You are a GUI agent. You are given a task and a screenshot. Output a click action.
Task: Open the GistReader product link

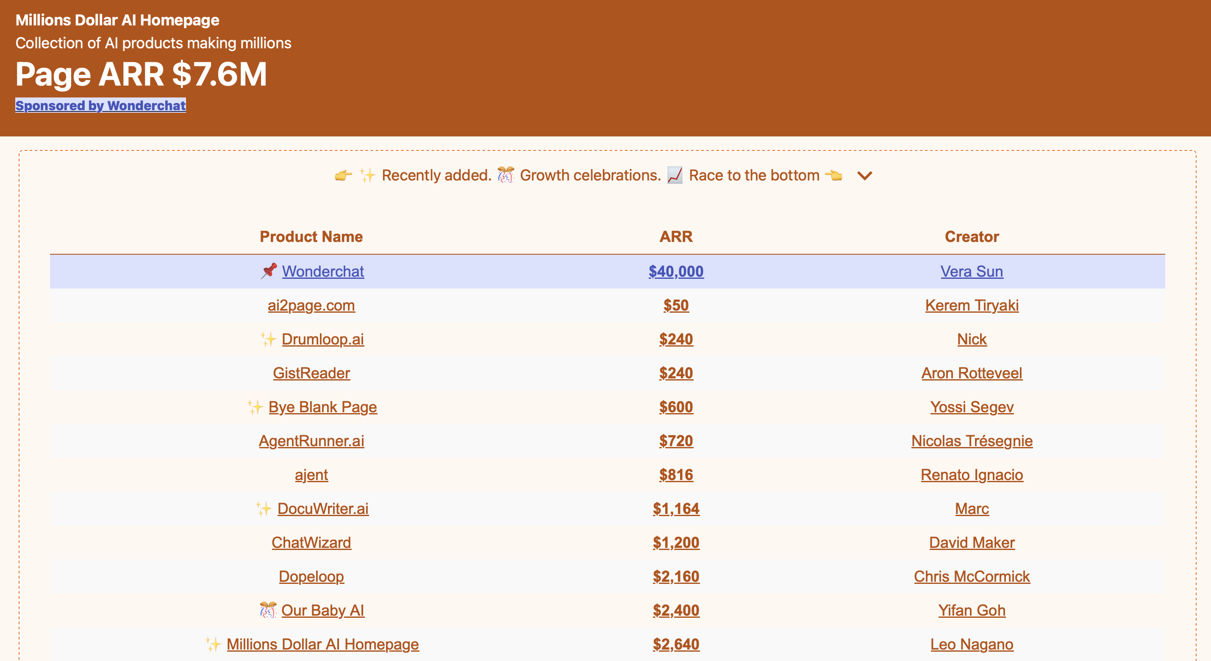(311, 373)
